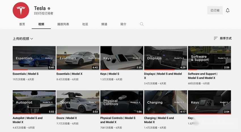The height and width of the screenshot is (132, 241).
Task: Click the 3.4万次观看 view count text
Action: [x=151, y=84]
